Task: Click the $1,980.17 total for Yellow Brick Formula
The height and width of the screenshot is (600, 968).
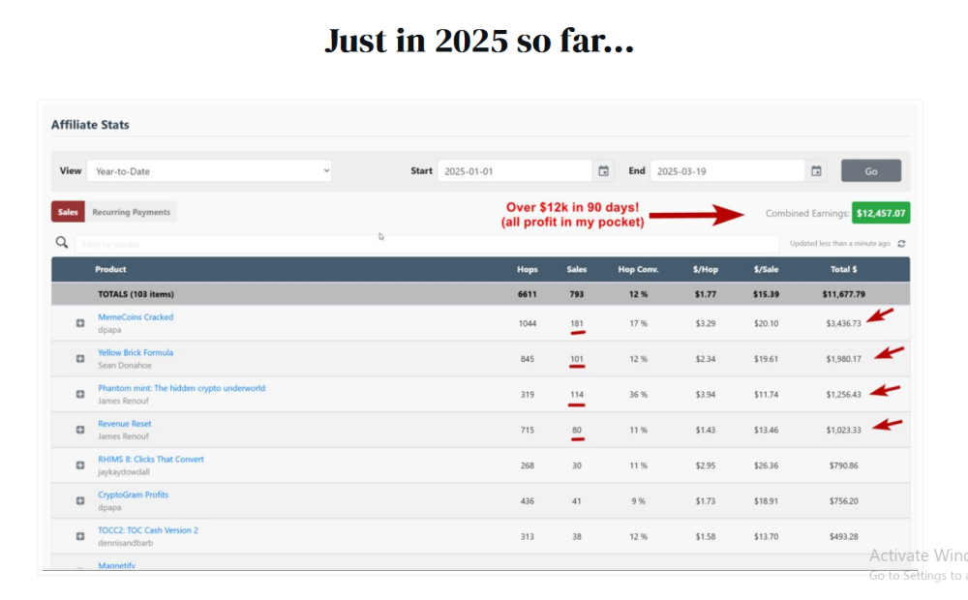Action: pyautogui.click(x=843, y=359)
